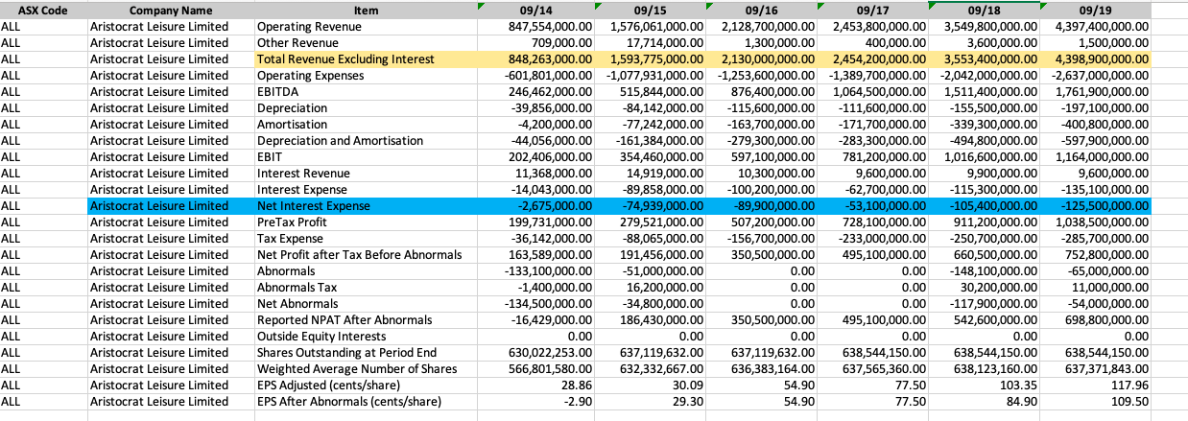Select value 4,397,400,000.00 Operating Revenue 09/19

[x=1096, y=27]
